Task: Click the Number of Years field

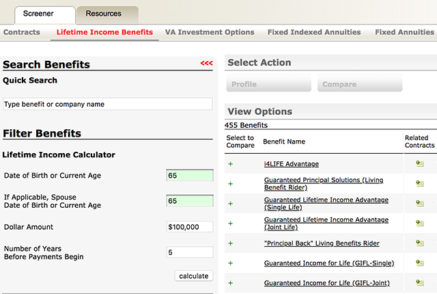Action: [x=190, y=252]
